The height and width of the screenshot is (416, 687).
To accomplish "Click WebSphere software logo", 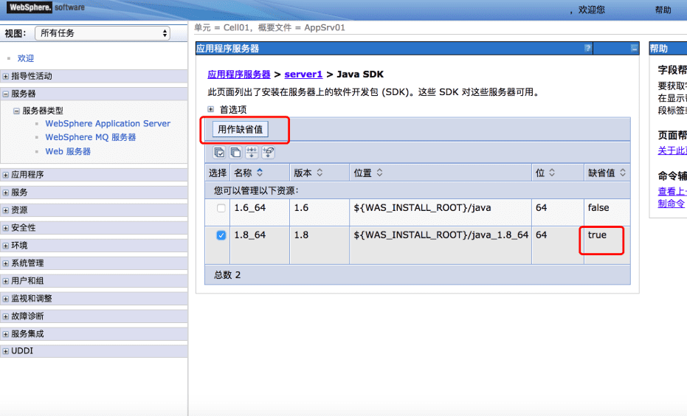I will tap(46, 7).
